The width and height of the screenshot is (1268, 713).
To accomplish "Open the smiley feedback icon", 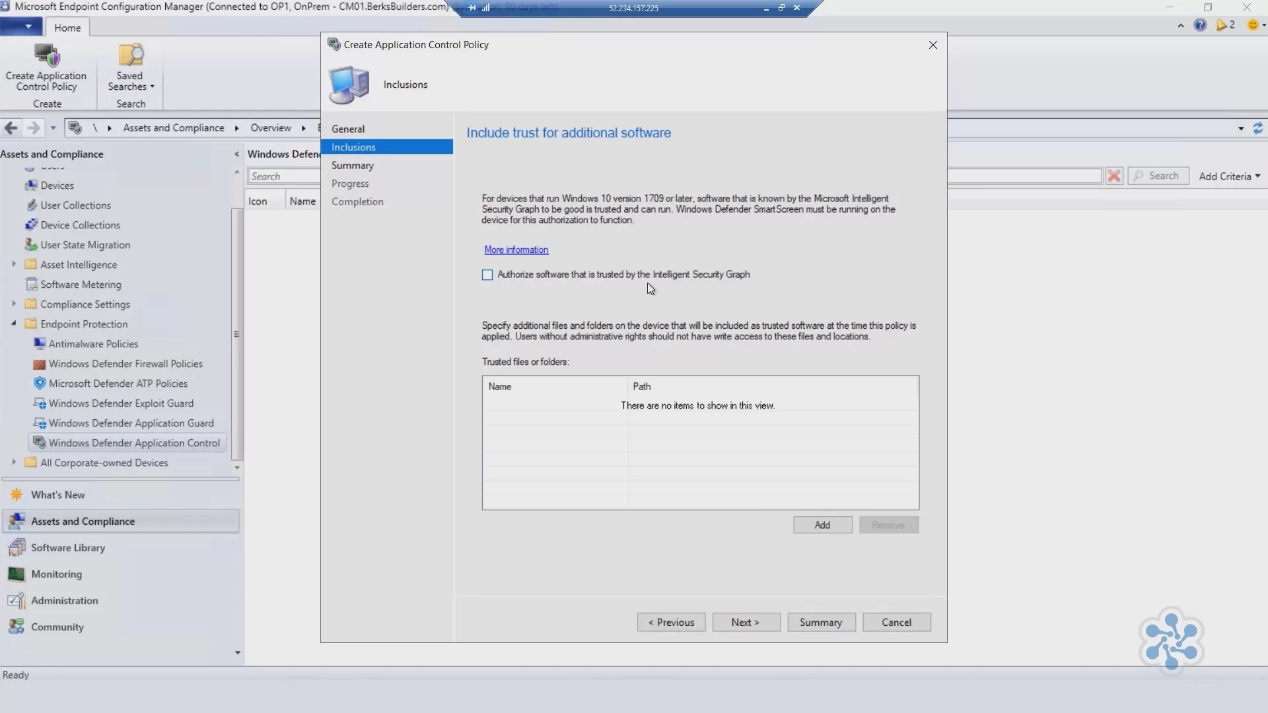I will [x=1253, y=25].
